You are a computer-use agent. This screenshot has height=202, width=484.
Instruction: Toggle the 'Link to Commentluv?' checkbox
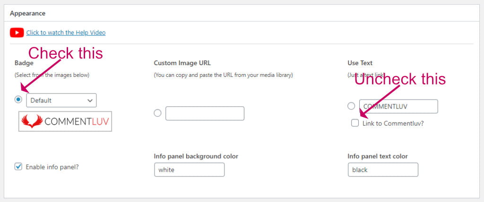[x=355, y=123]
